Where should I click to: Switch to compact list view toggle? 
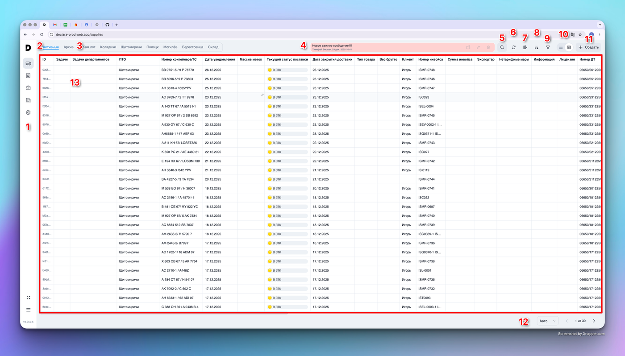(561, 47)
